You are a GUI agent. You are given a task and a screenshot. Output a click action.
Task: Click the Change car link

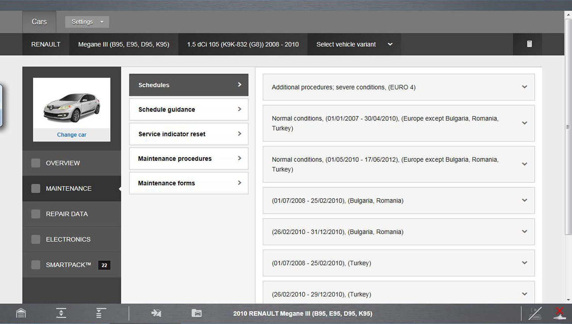point(72,135)
